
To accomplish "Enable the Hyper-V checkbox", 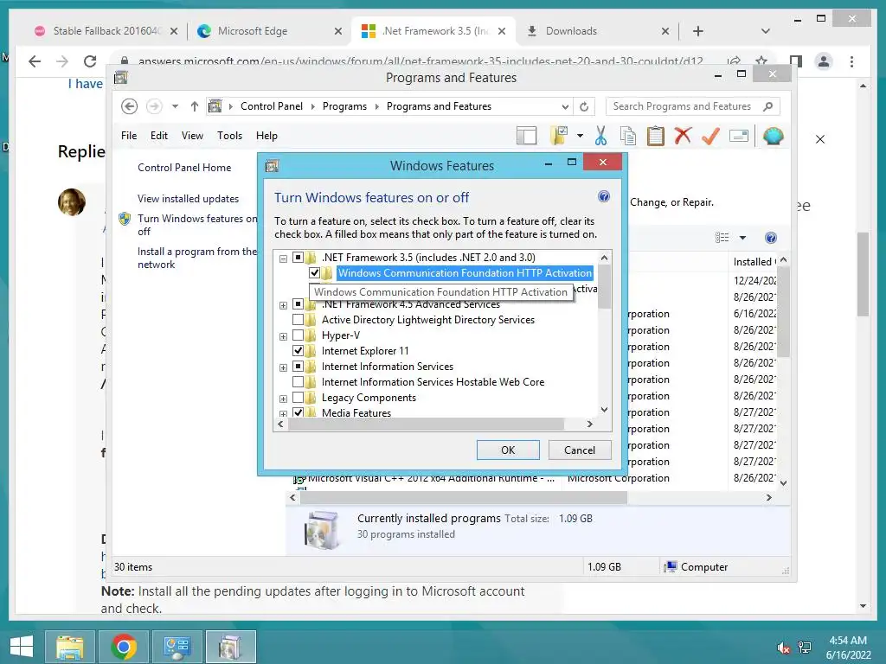I will (298, 335).
